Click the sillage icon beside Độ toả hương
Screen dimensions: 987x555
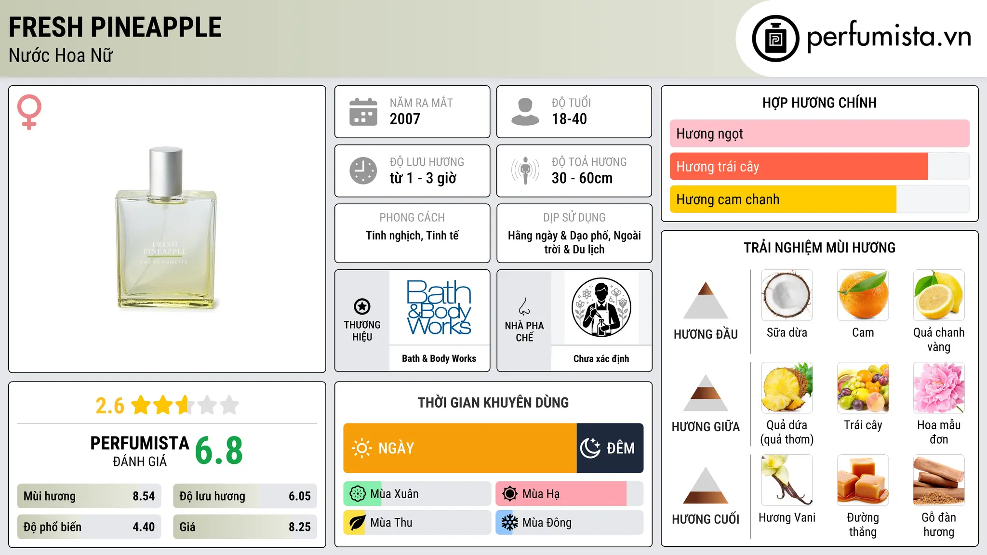point(525,171)
